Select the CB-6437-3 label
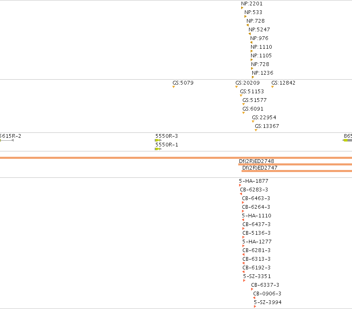 (x=256, y=224)
